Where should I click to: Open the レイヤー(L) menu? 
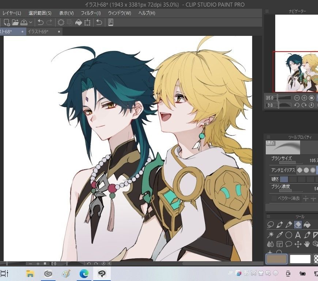click(12, 13)
